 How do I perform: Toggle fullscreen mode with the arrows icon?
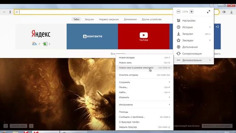coord(208,11)
